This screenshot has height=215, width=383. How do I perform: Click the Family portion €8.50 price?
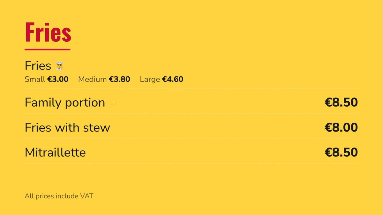(x=341, y=103)
